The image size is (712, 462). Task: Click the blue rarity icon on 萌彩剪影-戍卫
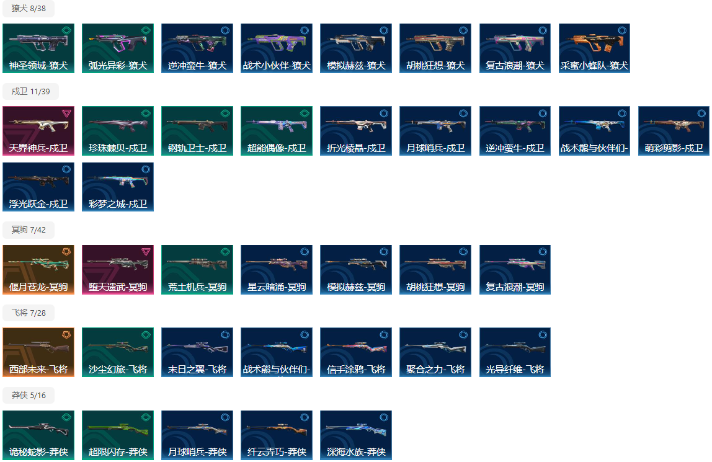(701, 113)
